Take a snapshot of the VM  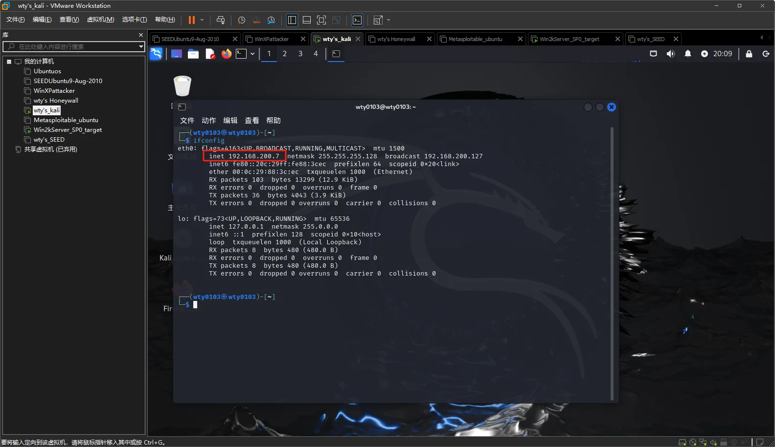[241, 20]
